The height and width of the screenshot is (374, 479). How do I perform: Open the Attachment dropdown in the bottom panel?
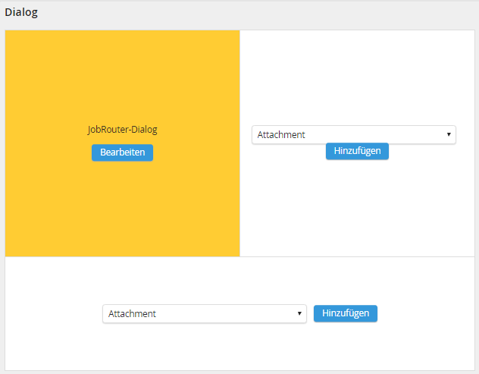204,313
